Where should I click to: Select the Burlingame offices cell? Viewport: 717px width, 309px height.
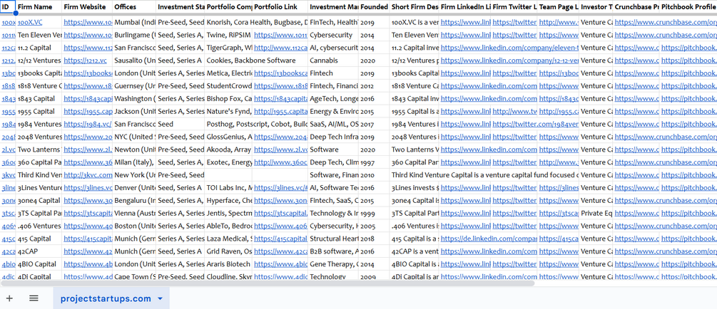pyautogui.click(x=134, y=35)
